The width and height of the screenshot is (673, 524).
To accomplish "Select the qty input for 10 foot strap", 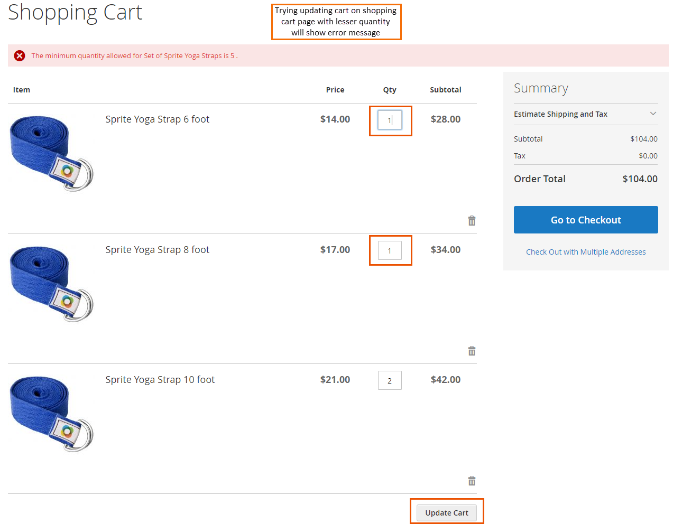I will (390, 380).
